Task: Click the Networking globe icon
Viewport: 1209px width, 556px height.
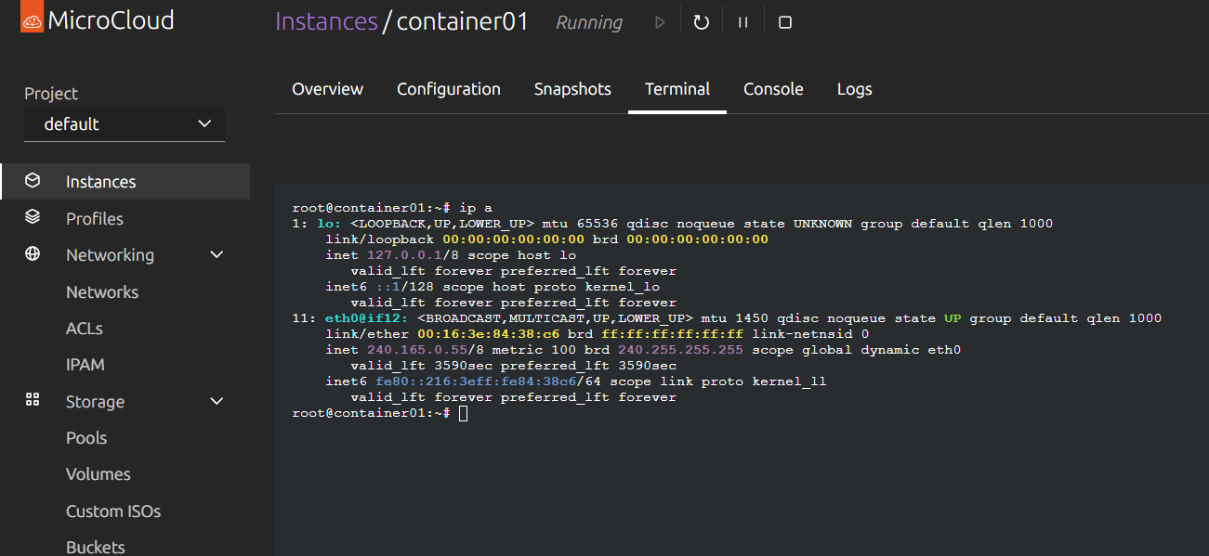Action: (33, 254)
